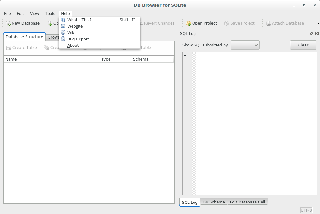Viewport: 320px width, 214px height.
Task: Click the UTF-8 encoding indicator
Action: tap(306, 210)
